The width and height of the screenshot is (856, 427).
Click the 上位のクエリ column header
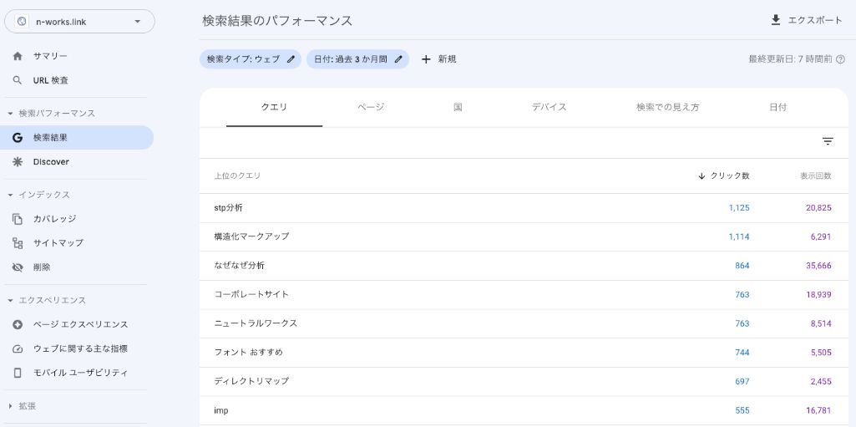pos(237,175)
